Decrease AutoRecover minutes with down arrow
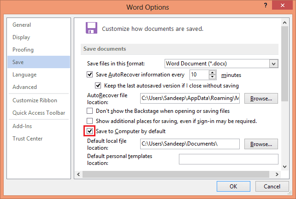 (213, 77)
